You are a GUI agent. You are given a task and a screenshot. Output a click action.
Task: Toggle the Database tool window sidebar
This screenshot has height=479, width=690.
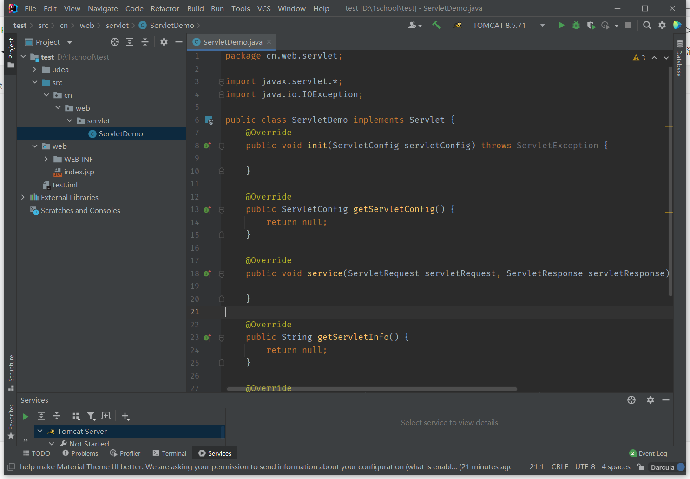click(x=680, y=58)
